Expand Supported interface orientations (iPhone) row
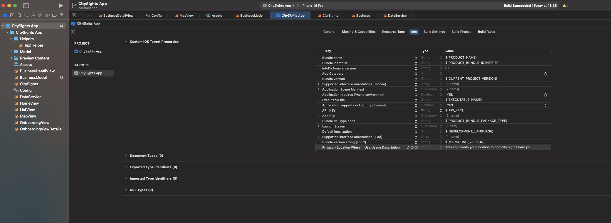The width and height of the screenshot is (611, 223). tap(318, 84)
